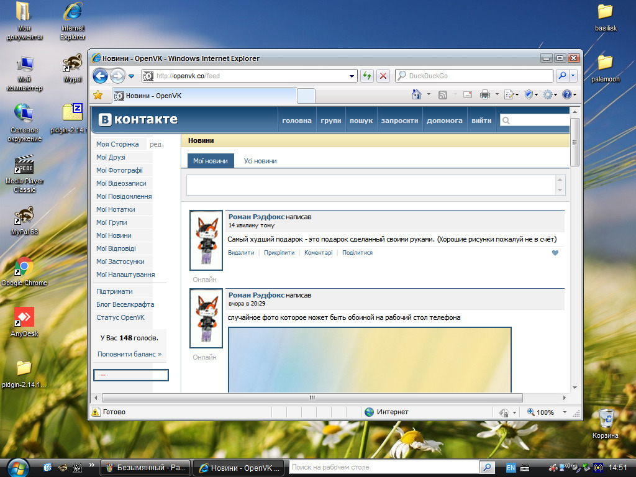This screenshot has height=477, width=636.
Task: Open the Media Player Classic desktop icon
Action: pos(24,174)
